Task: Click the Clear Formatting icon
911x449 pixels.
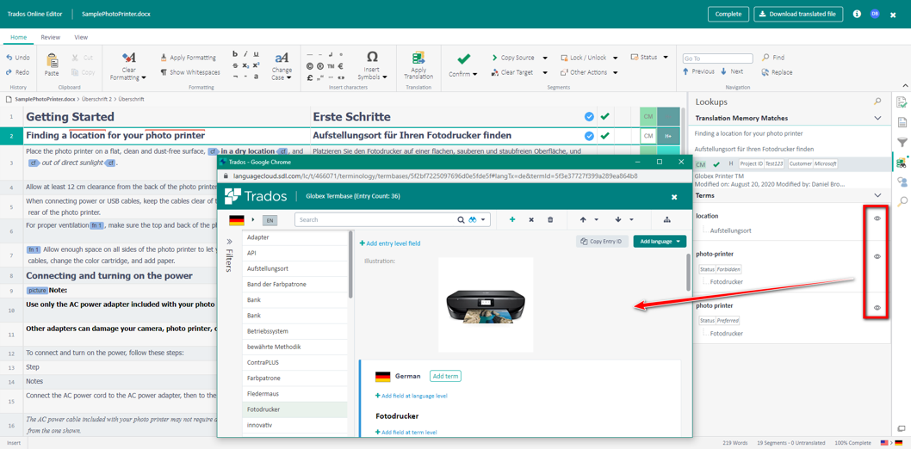Action: click(128, 58)
